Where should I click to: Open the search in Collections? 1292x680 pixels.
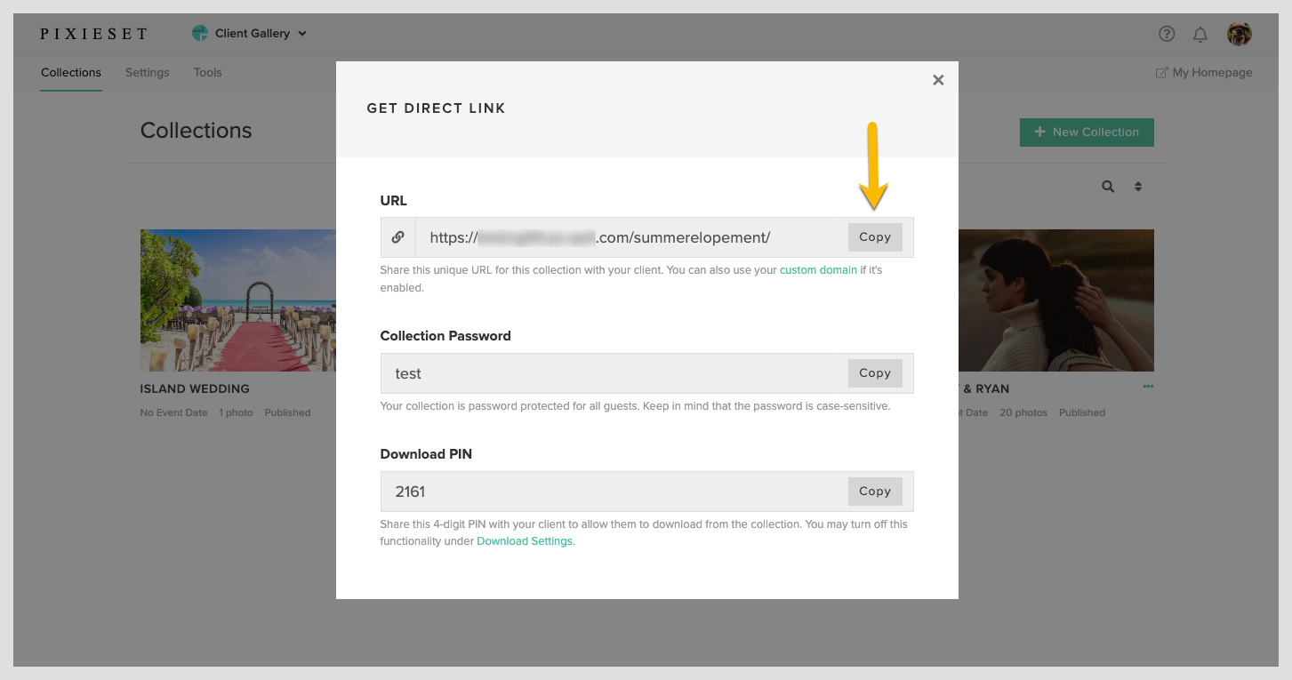pyautogui.click(x=1108, y=187)
